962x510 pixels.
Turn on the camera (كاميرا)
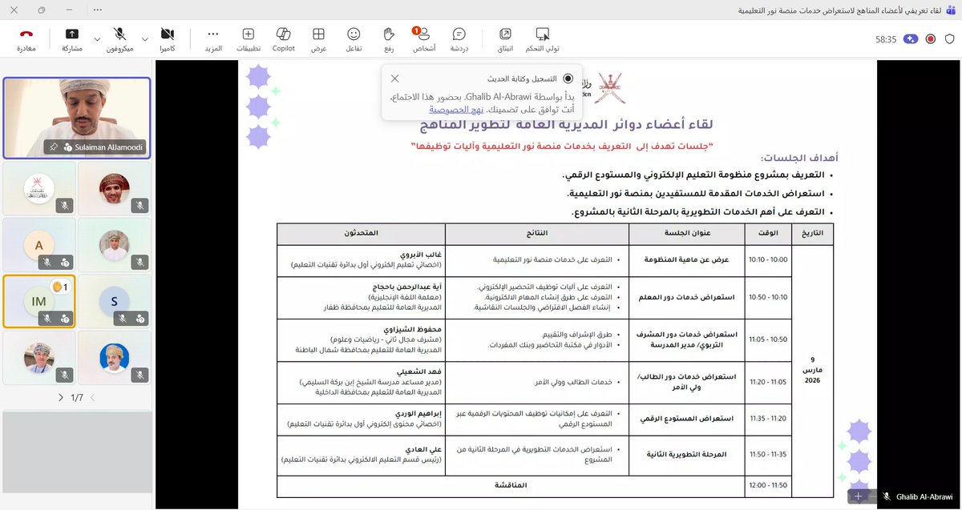tap(168, 39)
